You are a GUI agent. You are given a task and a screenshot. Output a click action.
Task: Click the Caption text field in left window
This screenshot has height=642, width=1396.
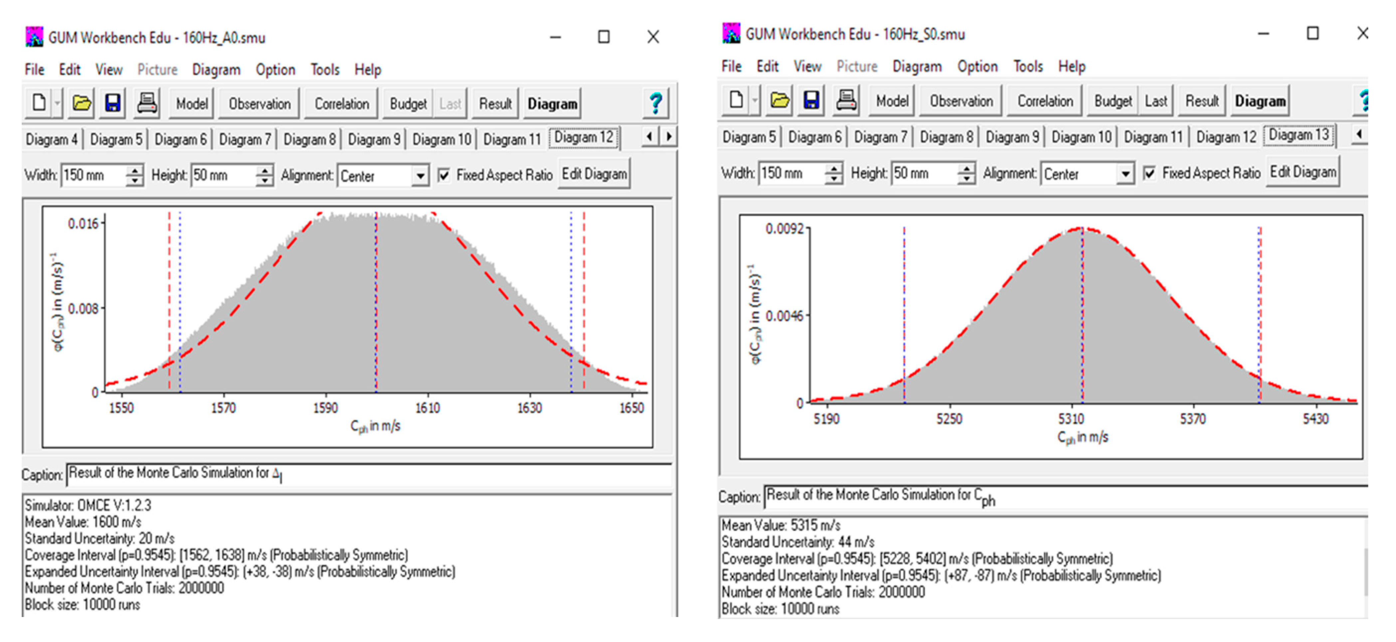(368, 474)
